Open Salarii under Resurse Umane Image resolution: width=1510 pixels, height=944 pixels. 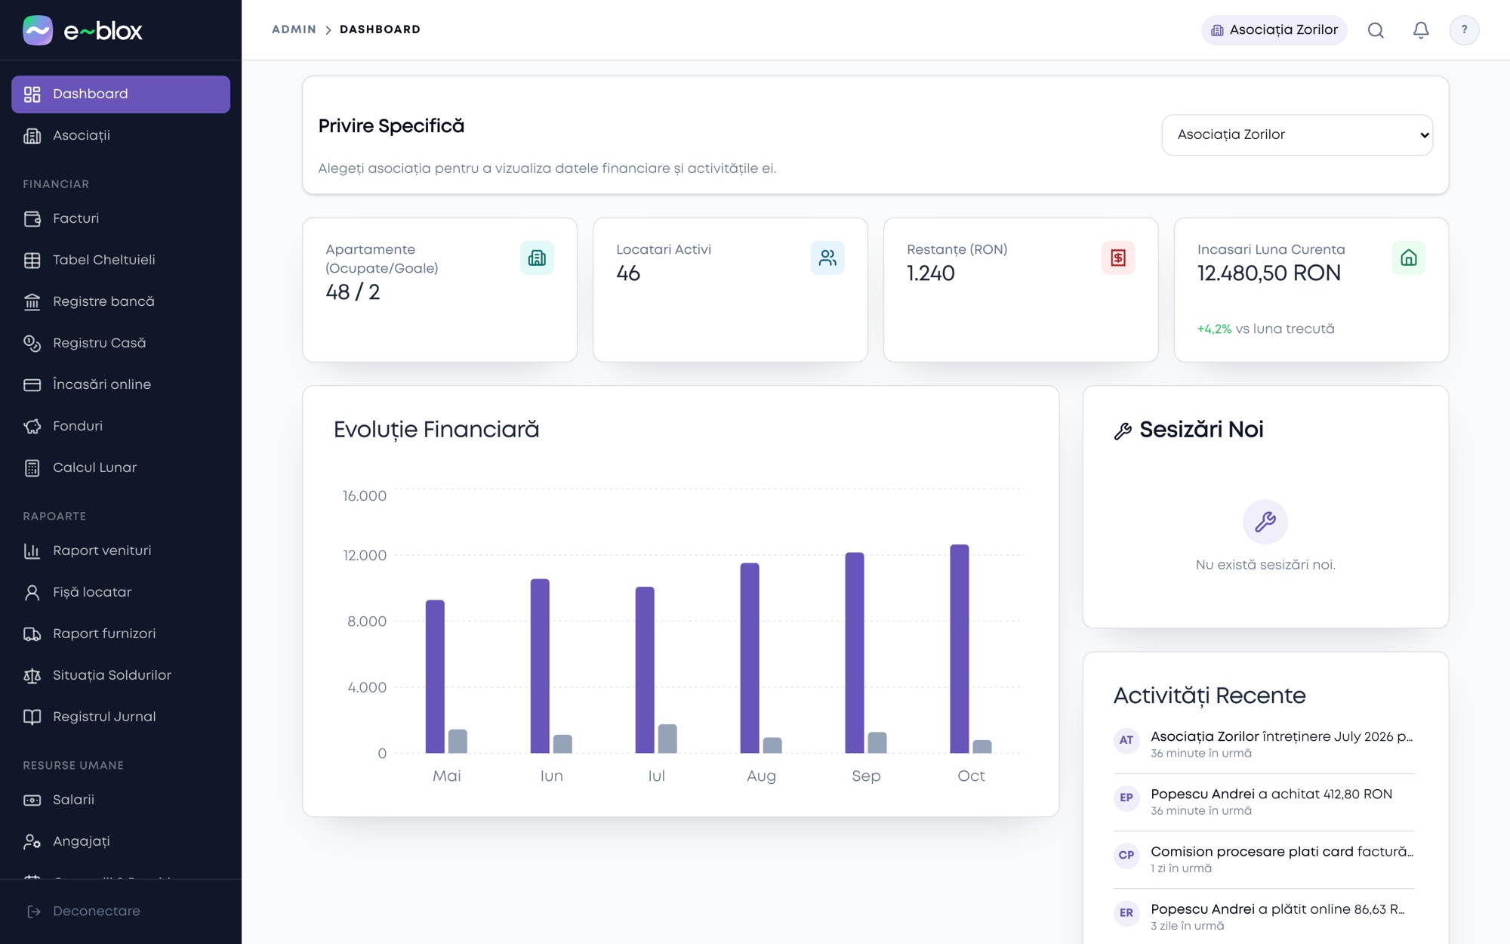121,801
